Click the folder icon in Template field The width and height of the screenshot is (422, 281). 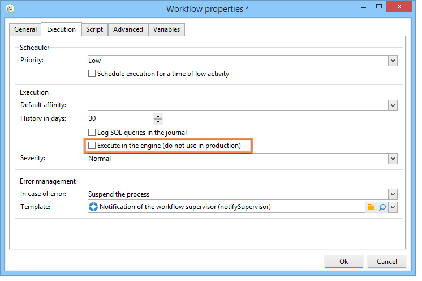pos(371,207)
